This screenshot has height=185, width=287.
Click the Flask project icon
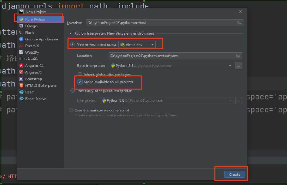pyautogui.click(x=21, y=33)
